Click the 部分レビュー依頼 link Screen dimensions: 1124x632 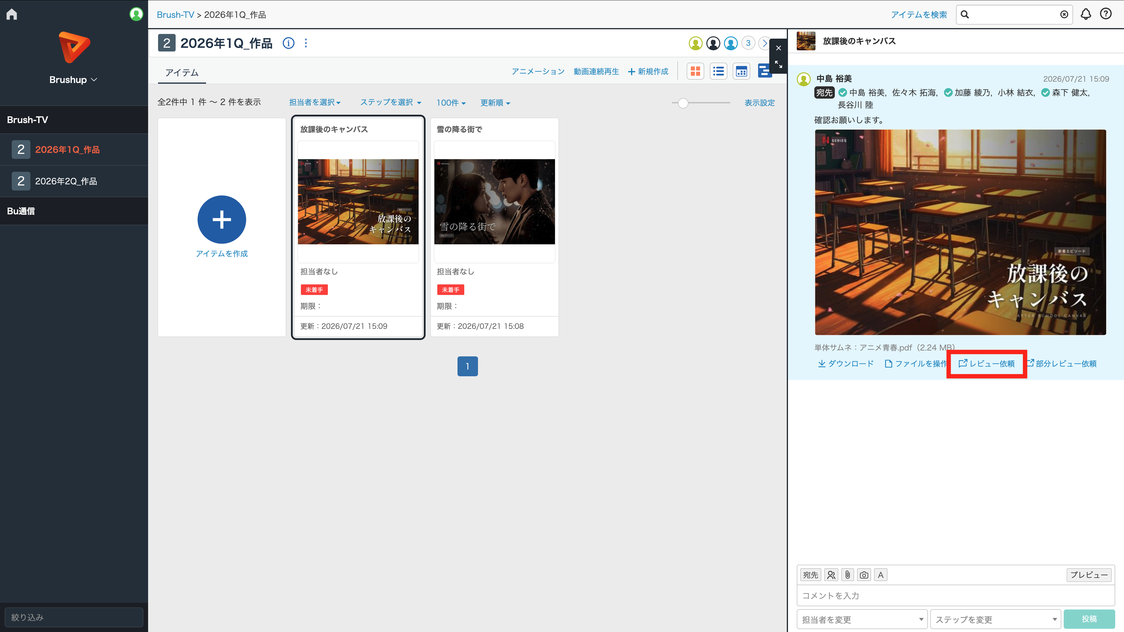[x=1062, y=364]
